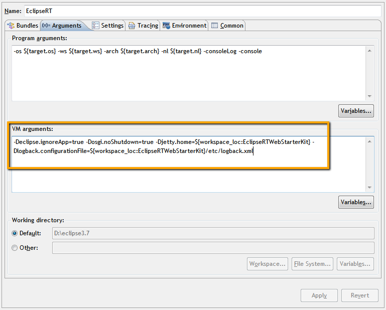
Task: Click the Tracing tab printer icon
Action: (x=132, y=26)
